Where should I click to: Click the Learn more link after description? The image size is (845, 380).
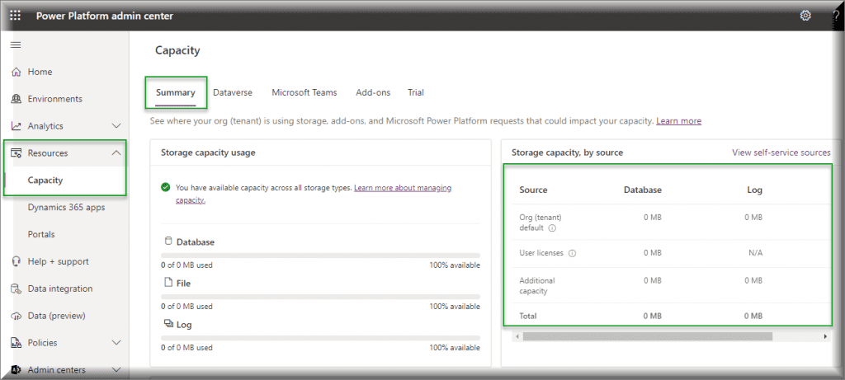(678, 121)
